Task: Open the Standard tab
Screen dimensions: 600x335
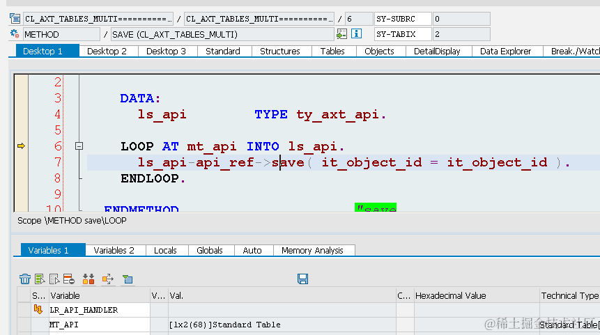Action: coord(224,51)
